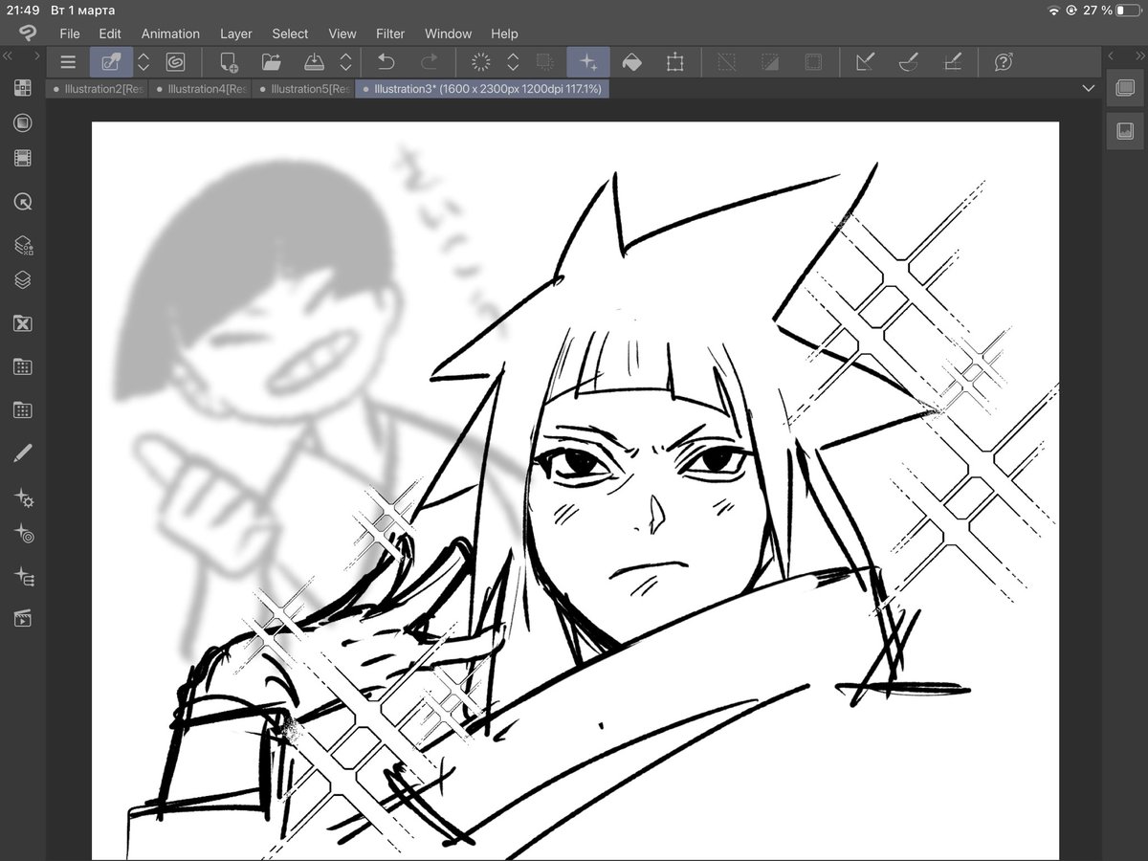This screenshot has width=1148, height=861.
Task: Open the Sub Tool sparkle-list icon
Action: pos(23,576)
